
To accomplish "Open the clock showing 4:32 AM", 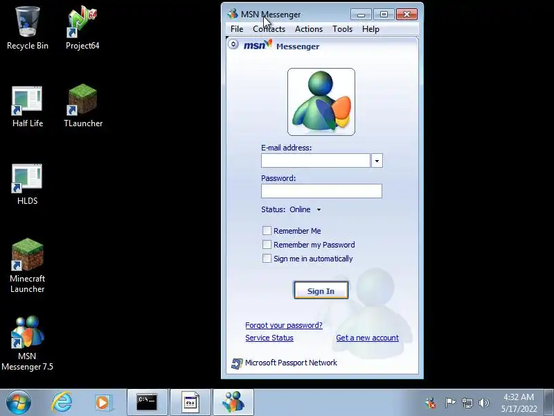I will 518,403.
